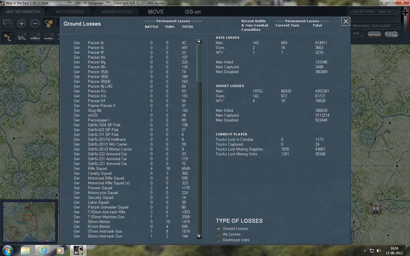Zoom in with the plus circle icon
Viewport: 410px width, 256px height.
coord(21,23)
